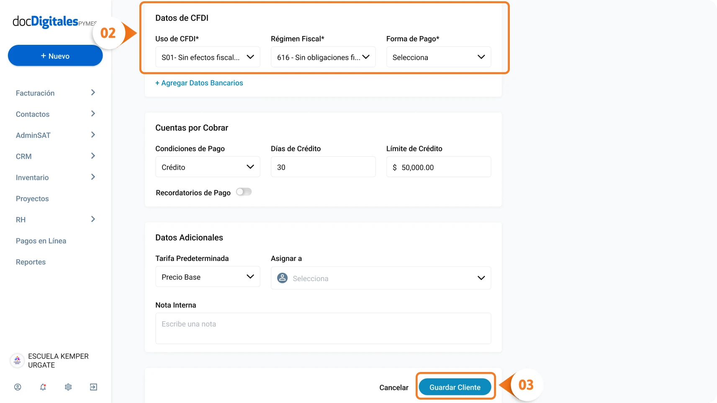Click the logout icon in sidebar footer
The height and width of the screenshot is (403, 717).
pos(93,387)
